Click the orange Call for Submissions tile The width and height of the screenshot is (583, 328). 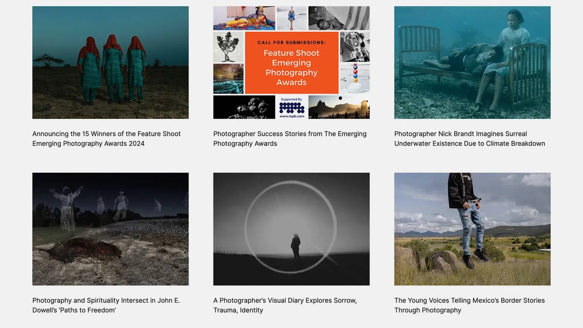click(291, 62)
